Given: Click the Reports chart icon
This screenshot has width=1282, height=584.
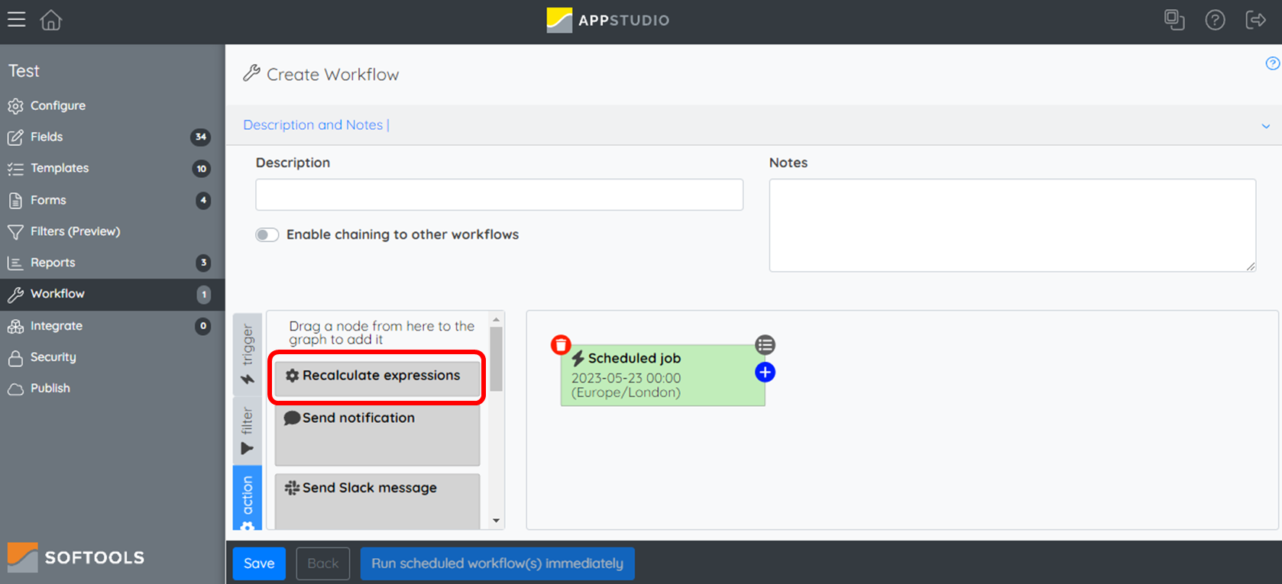Looking at the screenshot, I should [15, 263].
